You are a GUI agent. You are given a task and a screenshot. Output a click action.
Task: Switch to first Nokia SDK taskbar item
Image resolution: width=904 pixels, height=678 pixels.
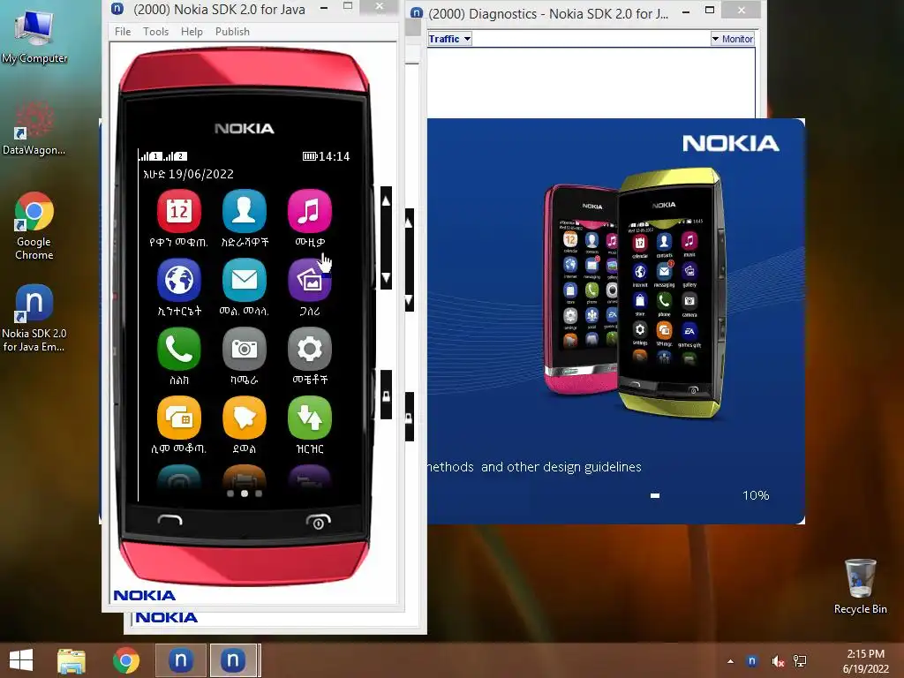coord(180,660)
